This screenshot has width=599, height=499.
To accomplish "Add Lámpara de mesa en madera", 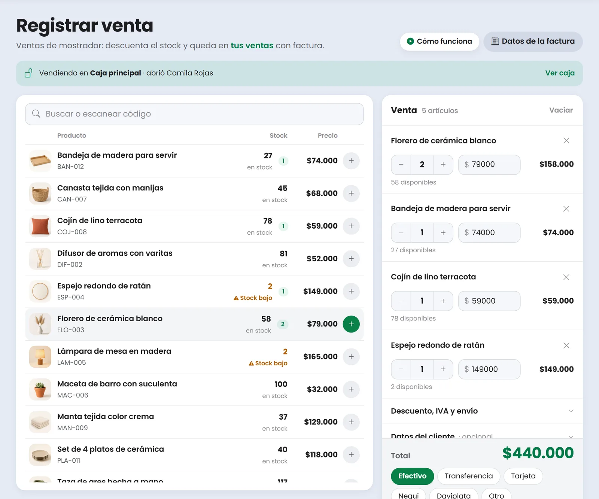I will tap(351, 356).
